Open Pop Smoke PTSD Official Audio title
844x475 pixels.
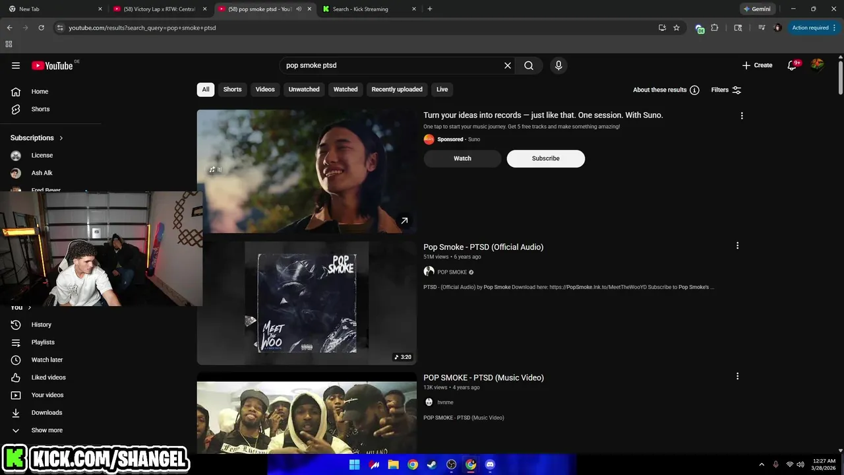(x=483, y=247)
